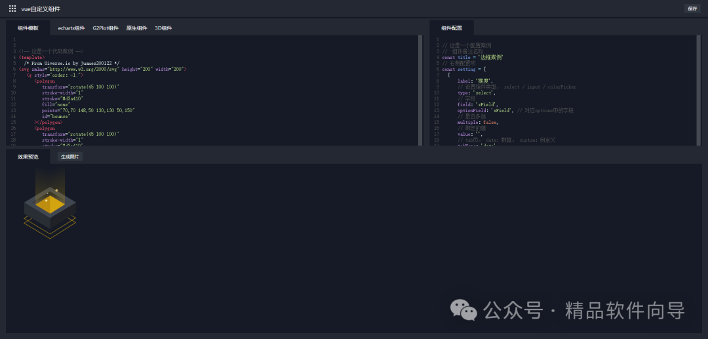Viewport: 708px width, 339px height.
Task: Switch to the 组件模板 tab
Action: (28, 28)
